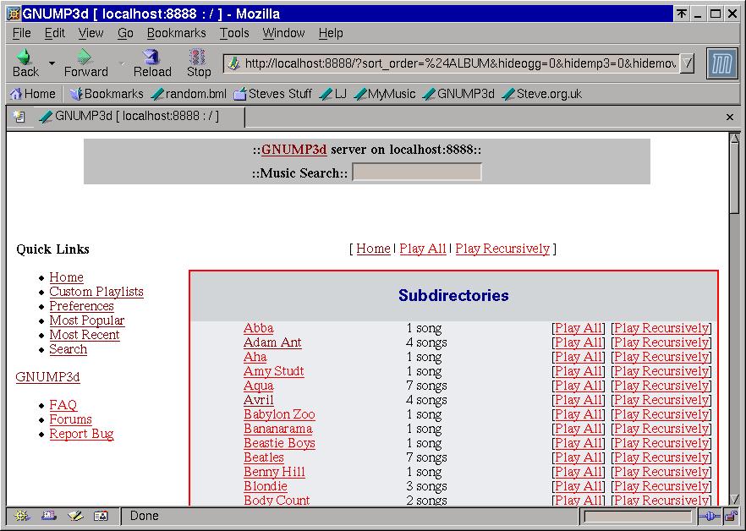Screen dimensions: 746x531
Task: Click the online/offline plug icon
Action: pyautogui.click(x=709, y=517)
